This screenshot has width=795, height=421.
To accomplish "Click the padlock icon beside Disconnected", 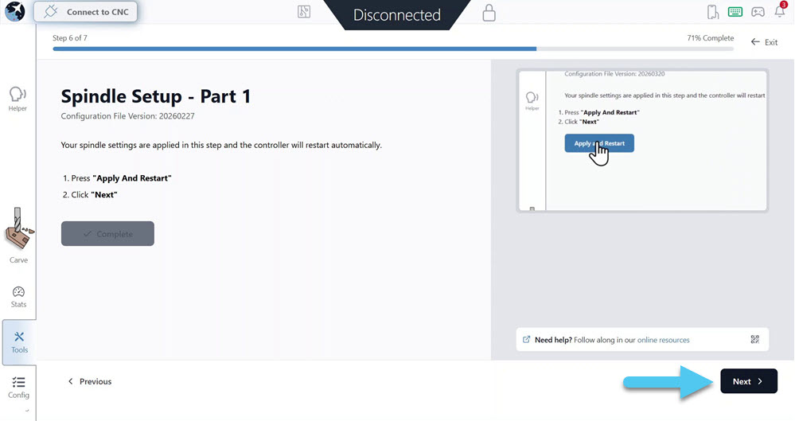I will coord(489,13).
